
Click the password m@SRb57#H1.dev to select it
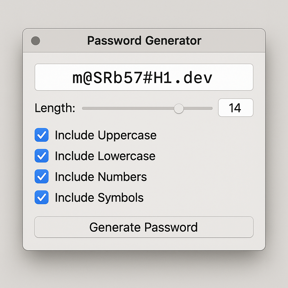tap(144, 77)
